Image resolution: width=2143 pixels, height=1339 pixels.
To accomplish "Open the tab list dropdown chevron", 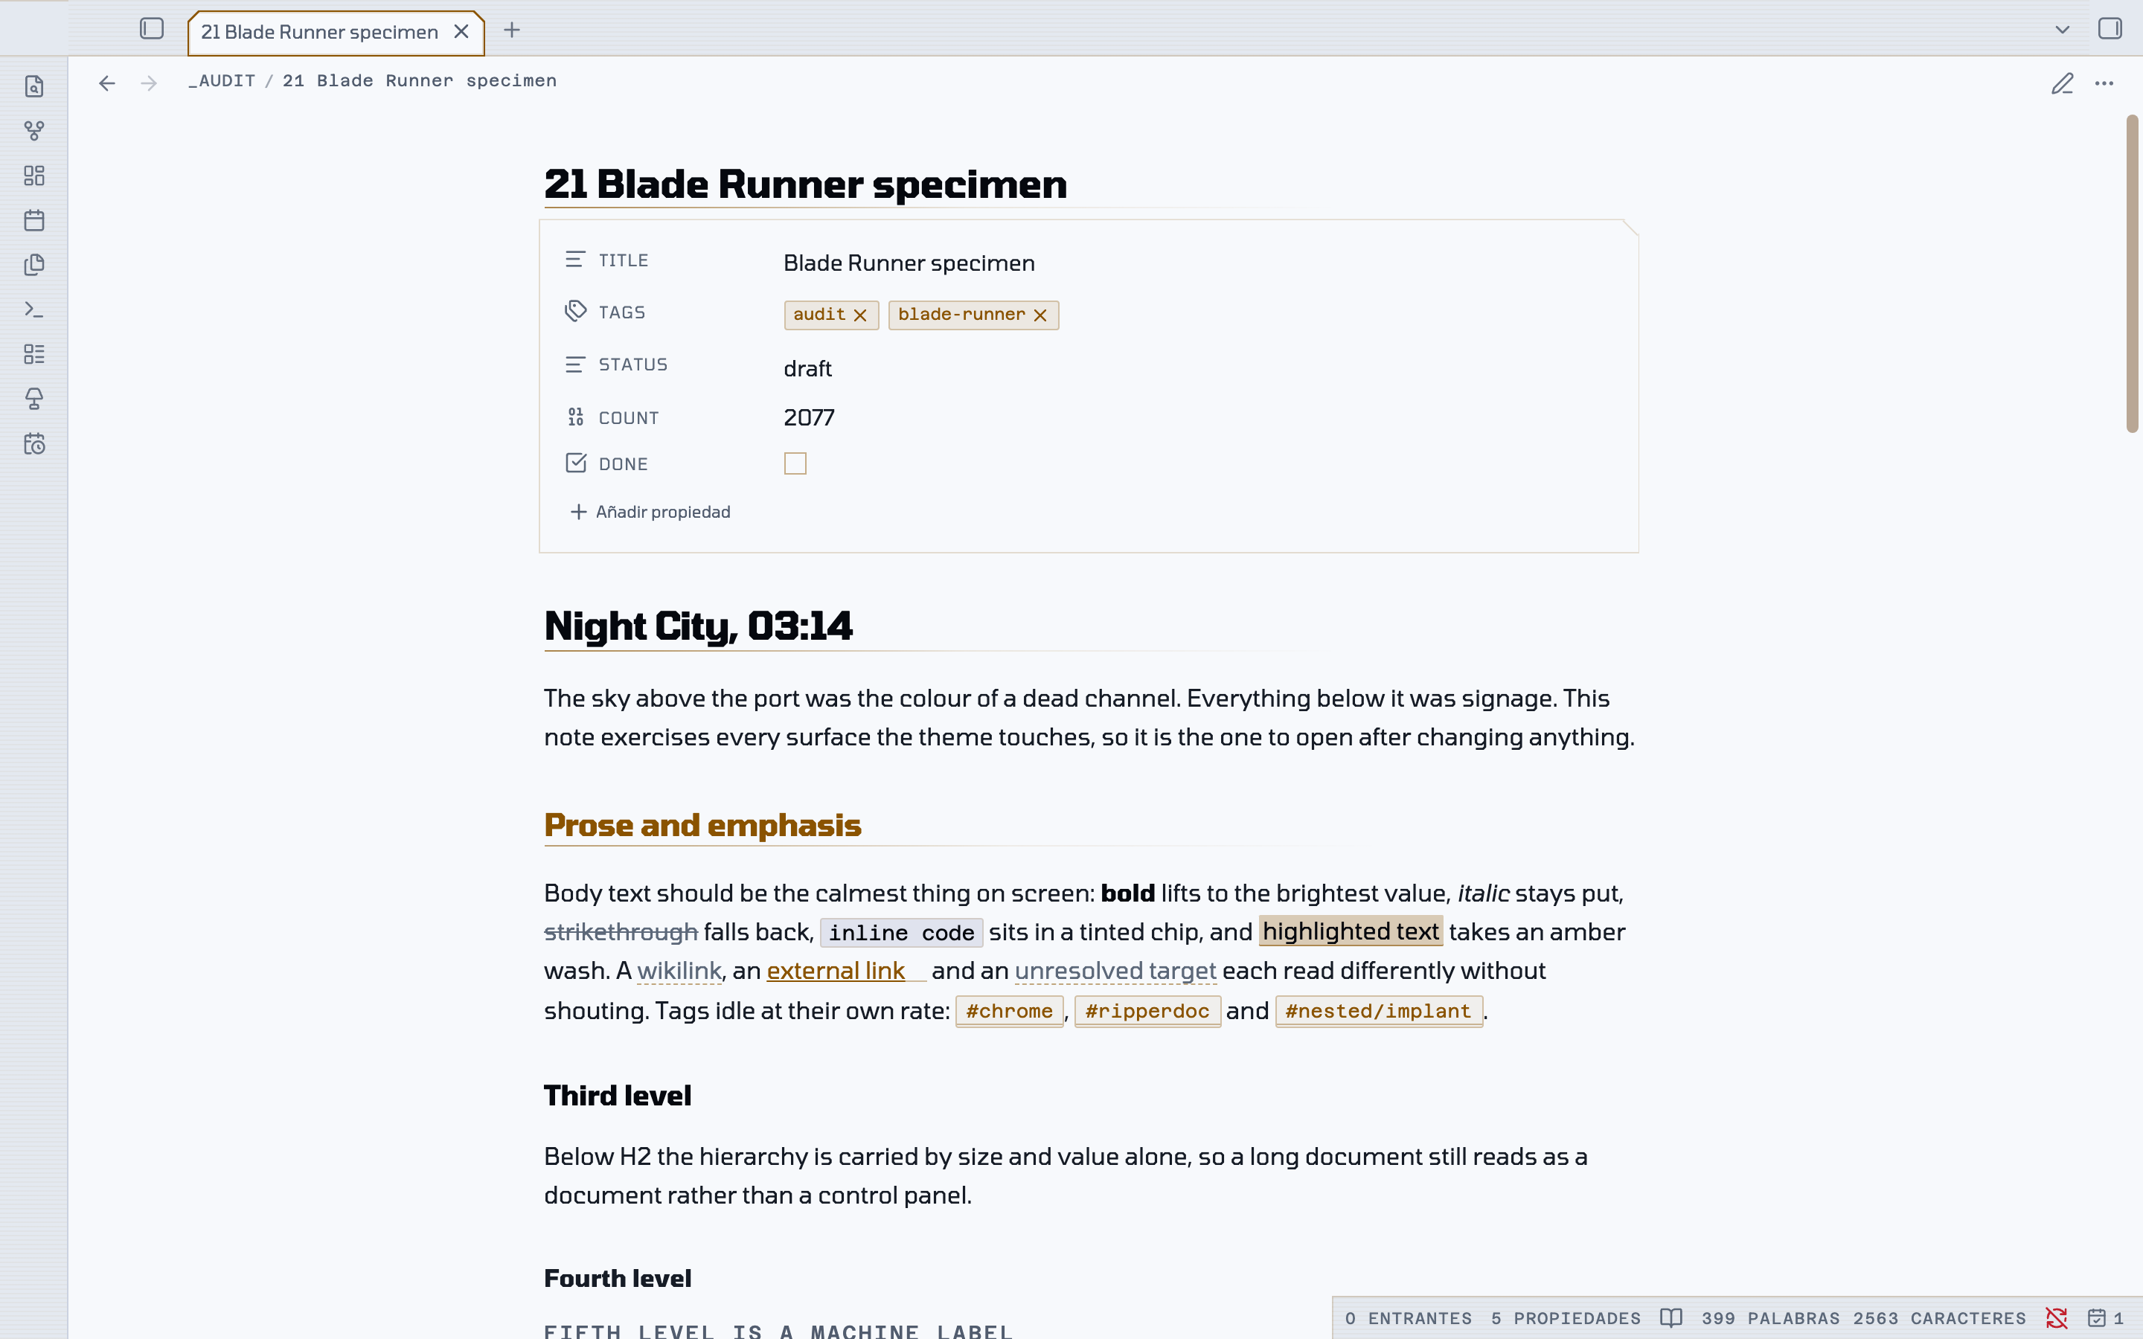I will pyautogui.click(x=2063, y=30).
